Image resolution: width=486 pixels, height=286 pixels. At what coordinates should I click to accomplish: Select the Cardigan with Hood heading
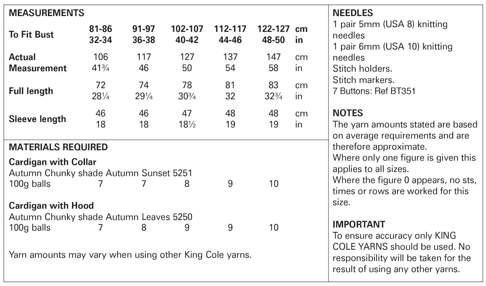click(51, 206)
